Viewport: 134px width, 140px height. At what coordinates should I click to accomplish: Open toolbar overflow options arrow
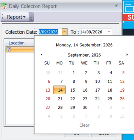click(x=31, y=19)
